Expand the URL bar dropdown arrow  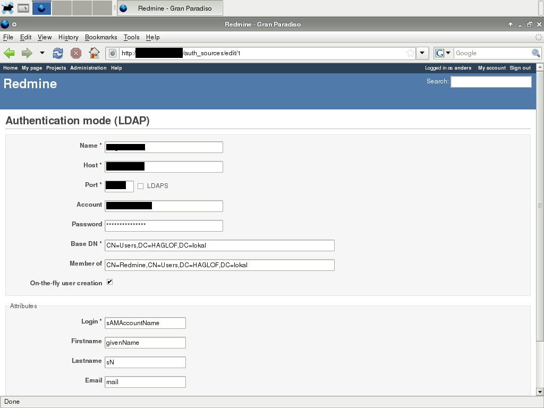pos(422,53)
